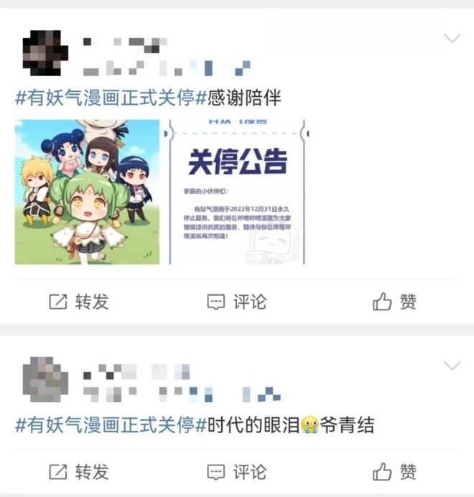474x497 pixels.
Task: Open the chibi characters cartoon image
Action: tap(87, 192)
